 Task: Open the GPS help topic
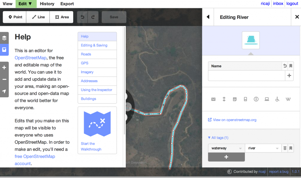tap(97, 63)
